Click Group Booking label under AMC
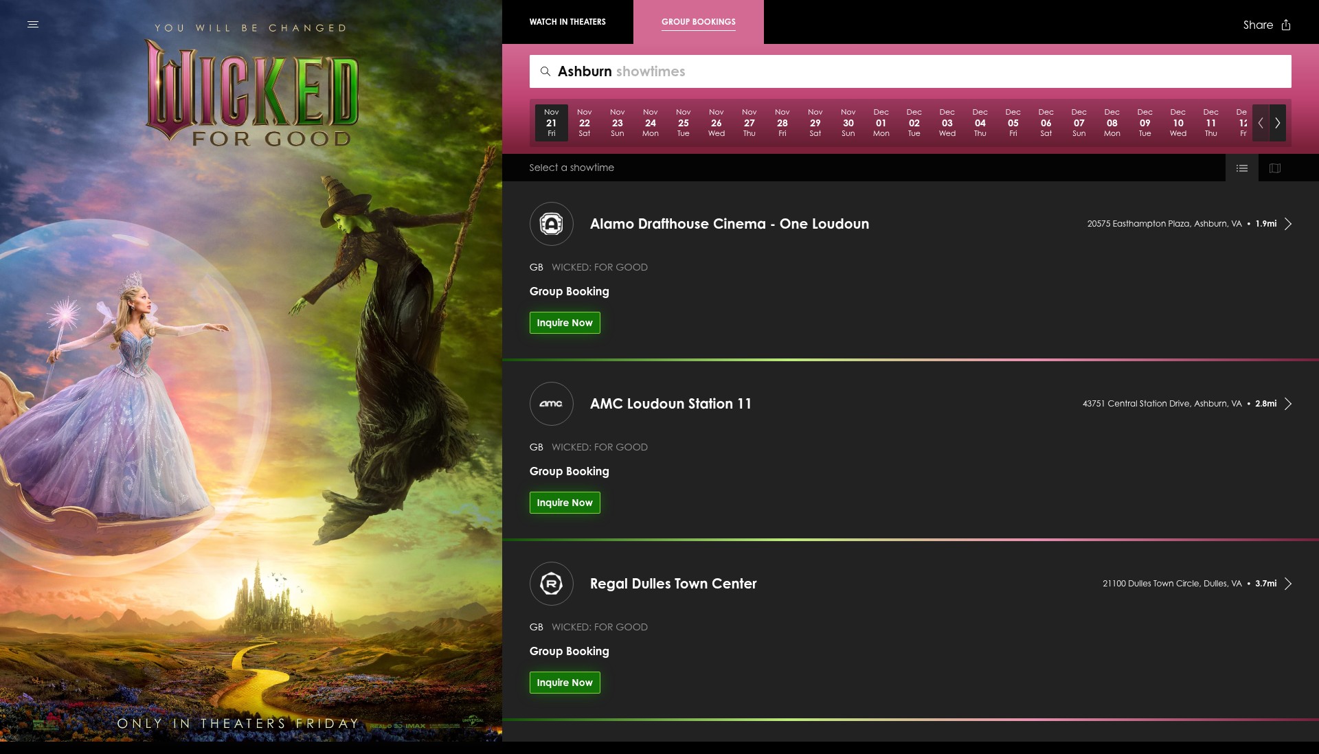The width and height of the screenshot is (1319, 754). pos(569,471)
